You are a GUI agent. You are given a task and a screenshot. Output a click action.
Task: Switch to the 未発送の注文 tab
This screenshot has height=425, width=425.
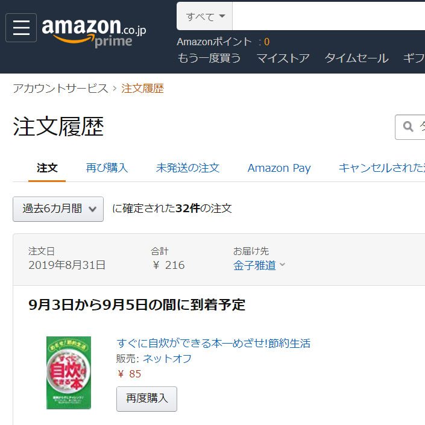click(187, 168)
